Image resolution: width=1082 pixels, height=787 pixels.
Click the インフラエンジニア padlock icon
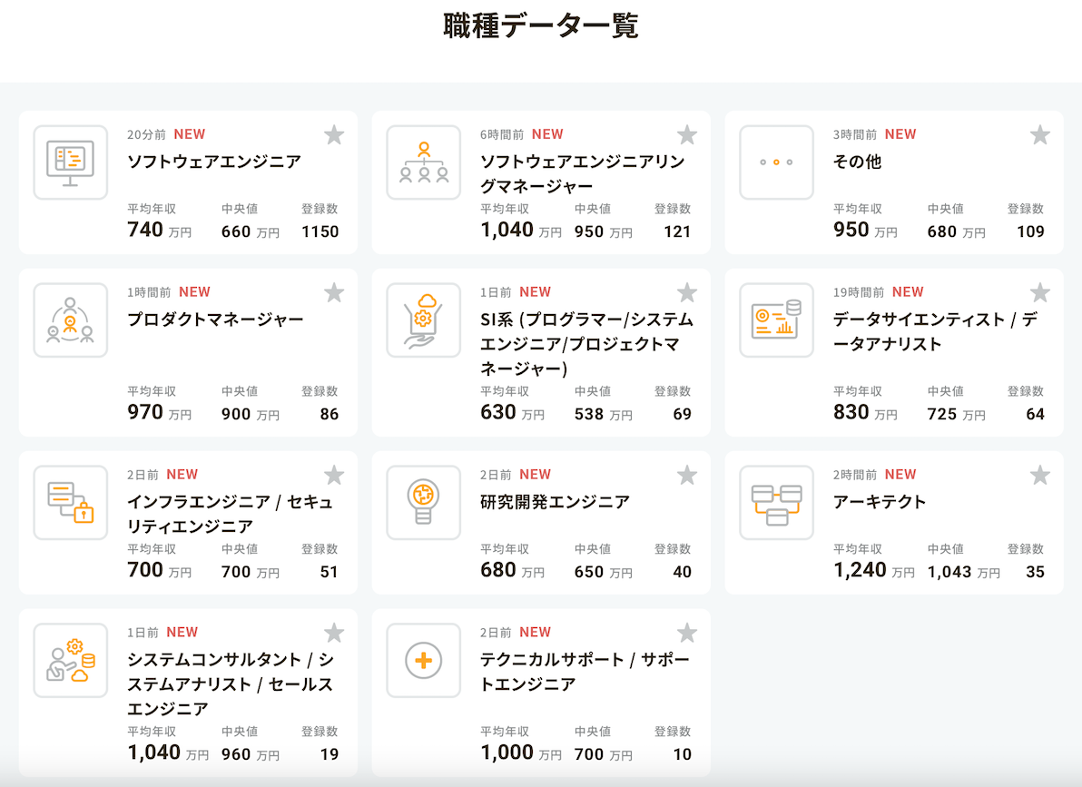[70, 503]
